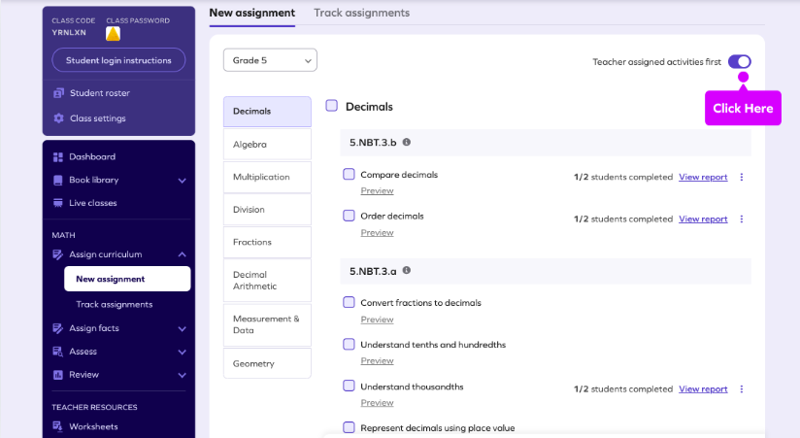800x438 pixels.
Task: Open the Grade 5 dropdown
Action: tap(270, 60)
